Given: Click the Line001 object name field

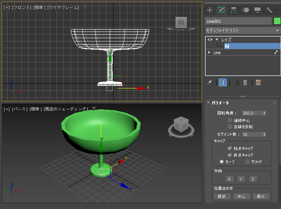Looking at the screenshot, I should (x=238, y=21).
